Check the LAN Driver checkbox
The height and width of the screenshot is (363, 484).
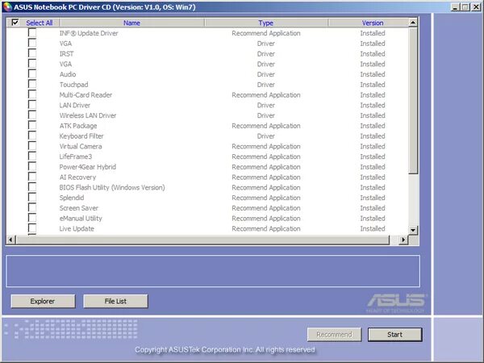(32, 105)
